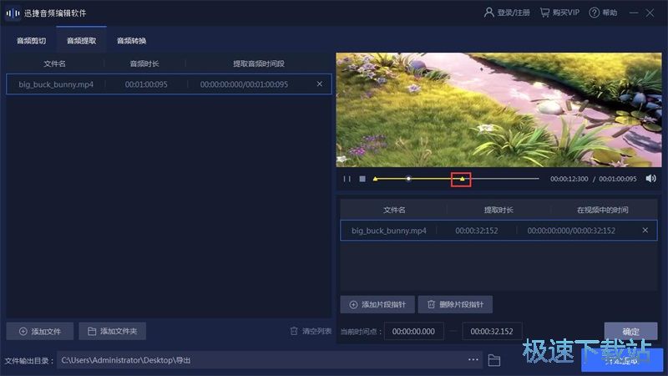Viewport: 668px width, 376px height.
Task: Delete the segment row with X
Action: pos(645,231)
